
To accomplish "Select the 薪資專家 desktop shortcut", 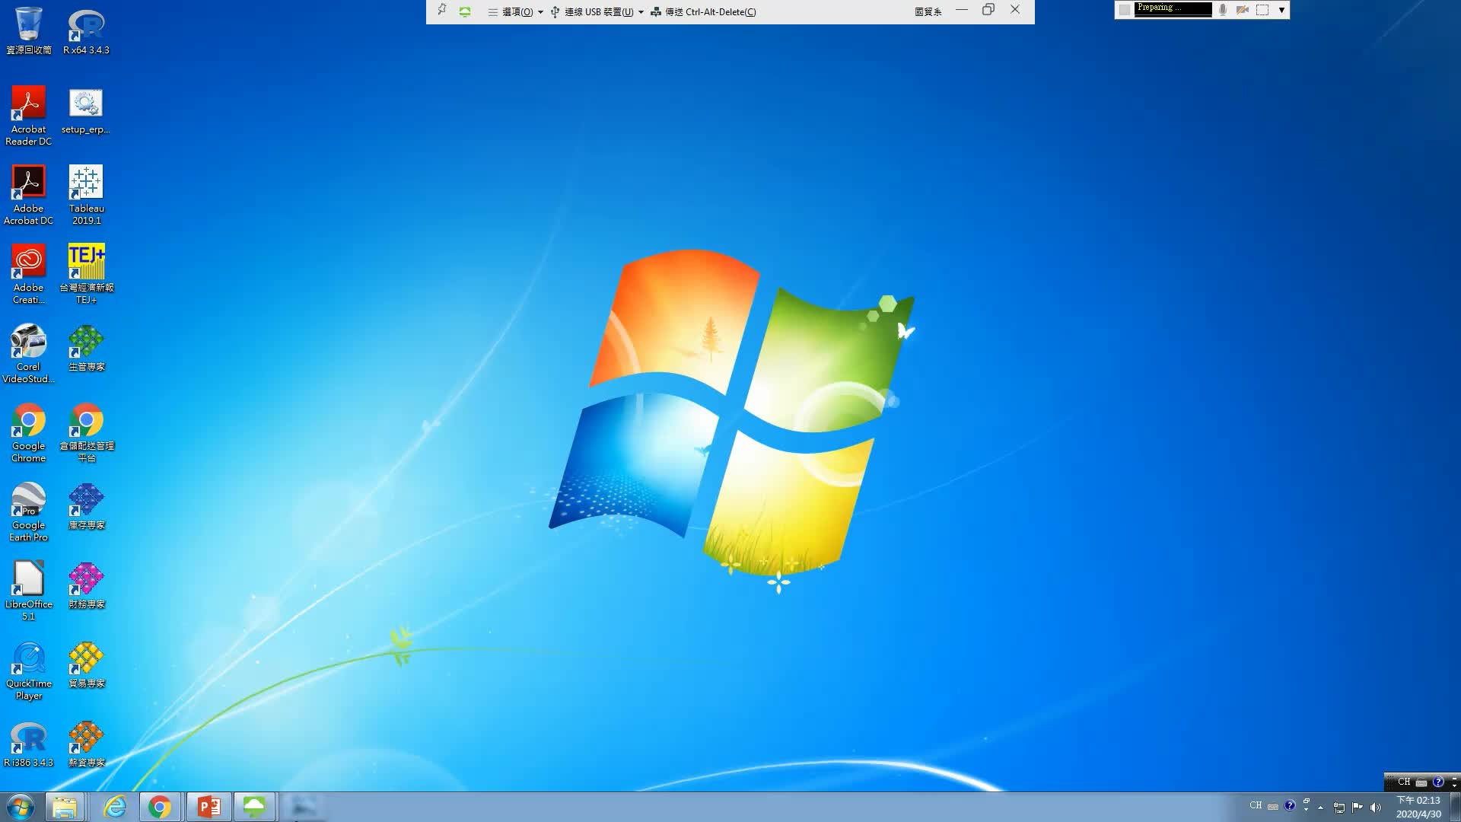I will 86,744.
